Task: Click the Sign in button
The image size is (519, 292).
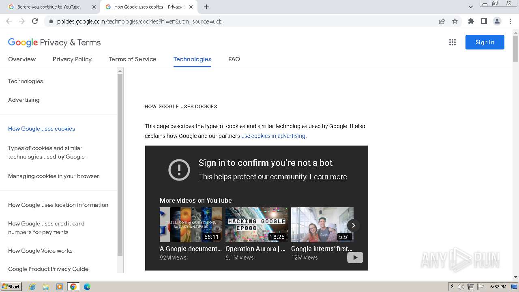Action: pos(485,42)
